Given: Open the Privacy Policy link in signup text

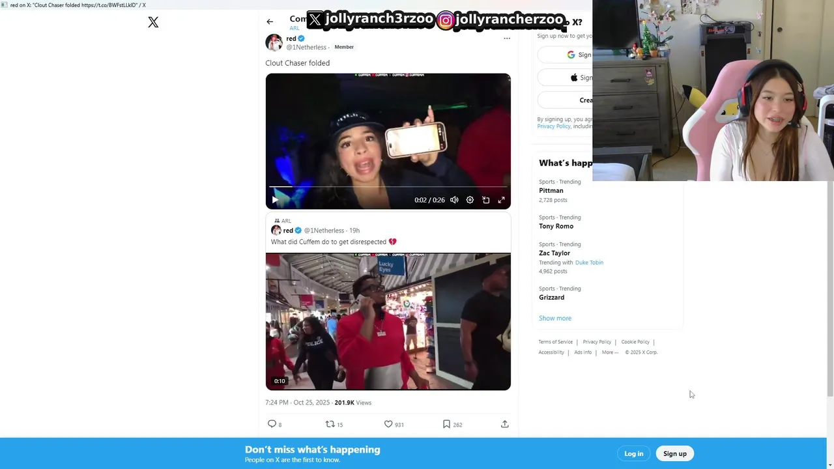Looking at the screenshot, I should [x=554, y=126].
